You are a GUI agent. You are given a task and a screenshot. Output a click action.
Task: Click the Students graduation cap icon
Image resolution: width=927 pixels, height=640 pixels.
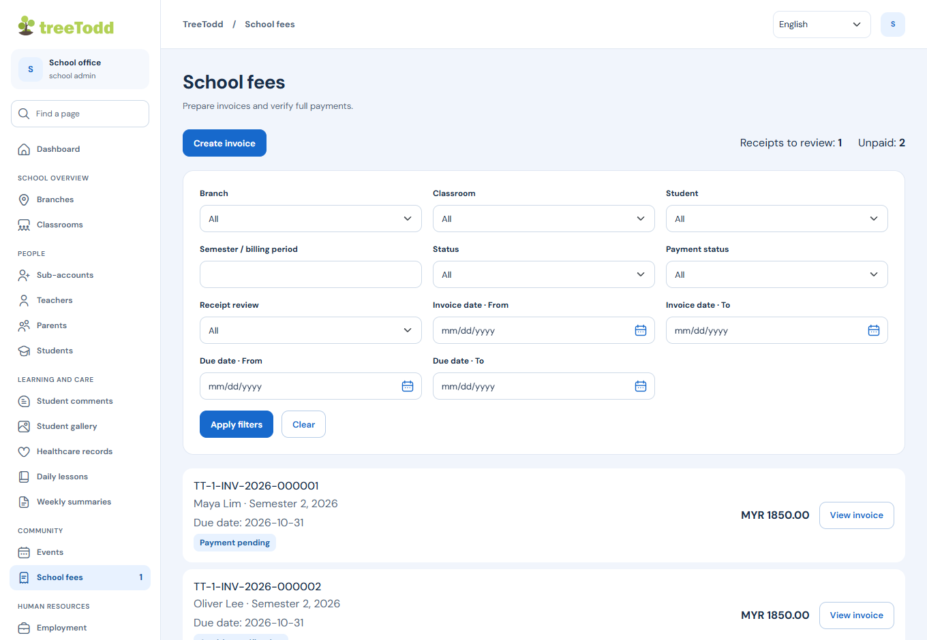point(24,351)
